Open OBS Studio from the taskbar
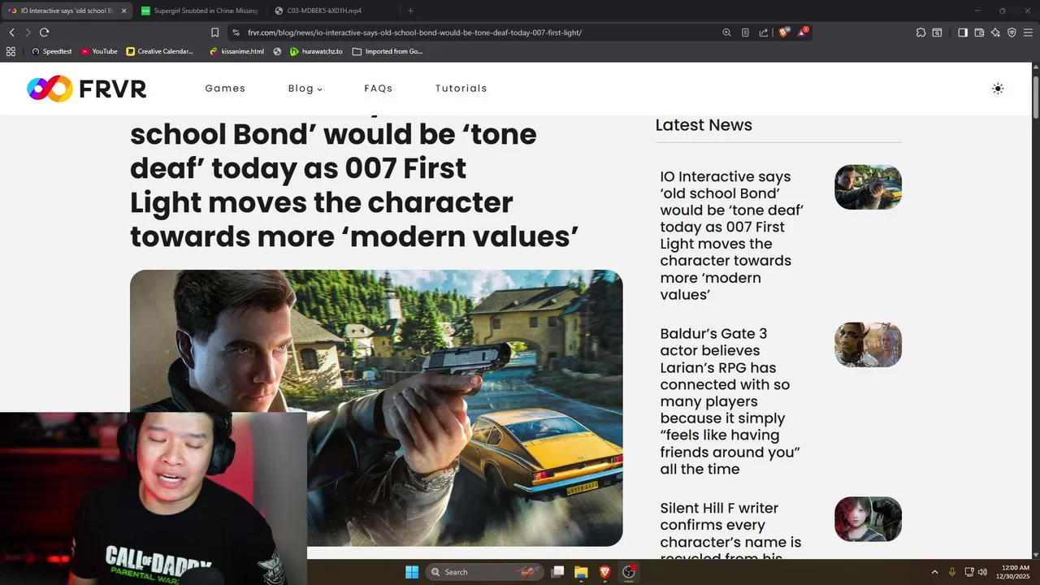 point(629,572)
